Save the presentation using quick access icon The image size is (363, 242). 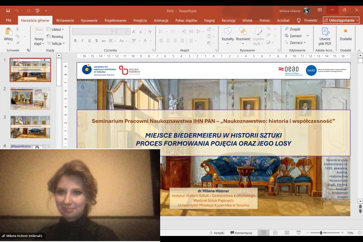point(8,10)
